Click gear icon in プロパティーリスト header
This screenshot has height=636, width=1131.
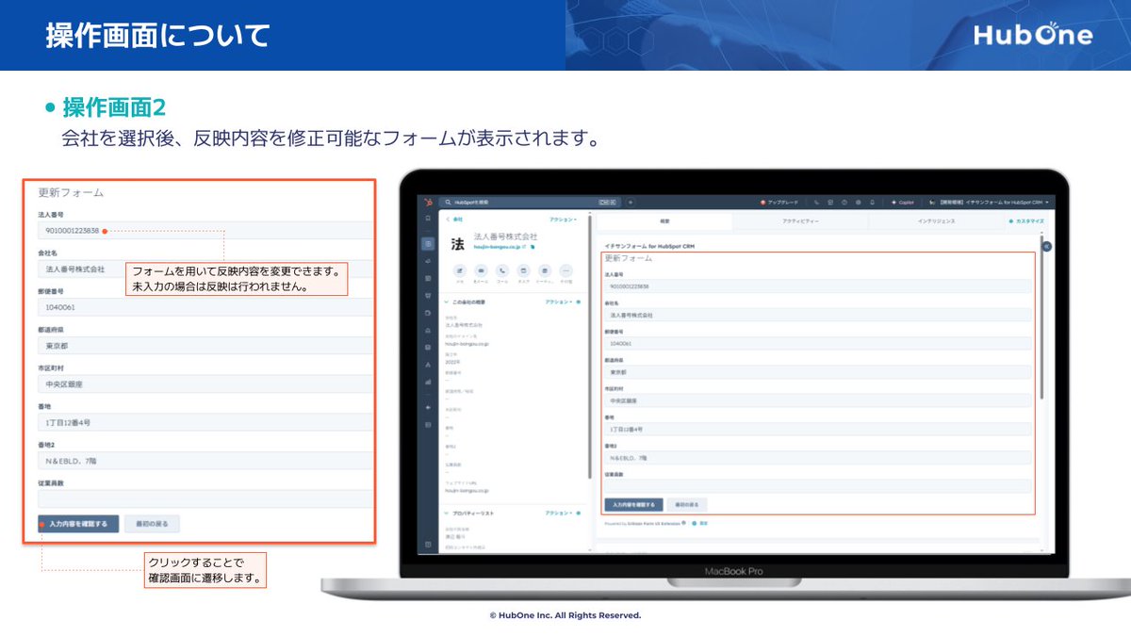click(579, 513)
